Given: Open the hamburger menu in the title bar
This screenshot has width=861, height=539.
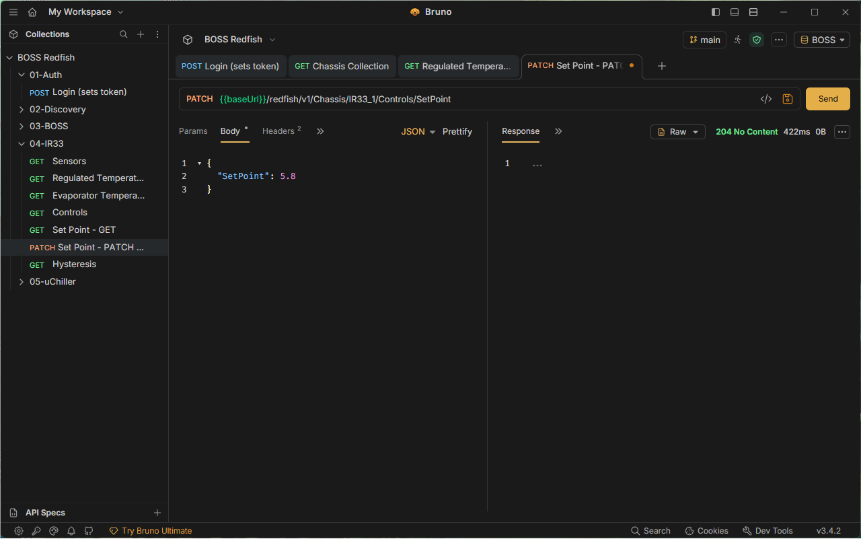Looking at the screenshot, I should 13,12.
